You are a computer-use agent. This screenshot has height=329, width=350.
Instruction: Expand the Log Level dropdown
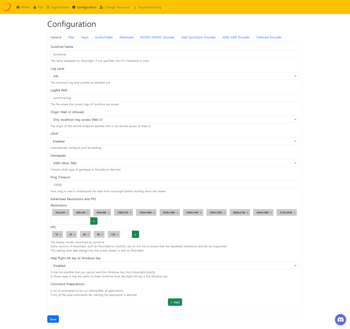pos(175,76)
